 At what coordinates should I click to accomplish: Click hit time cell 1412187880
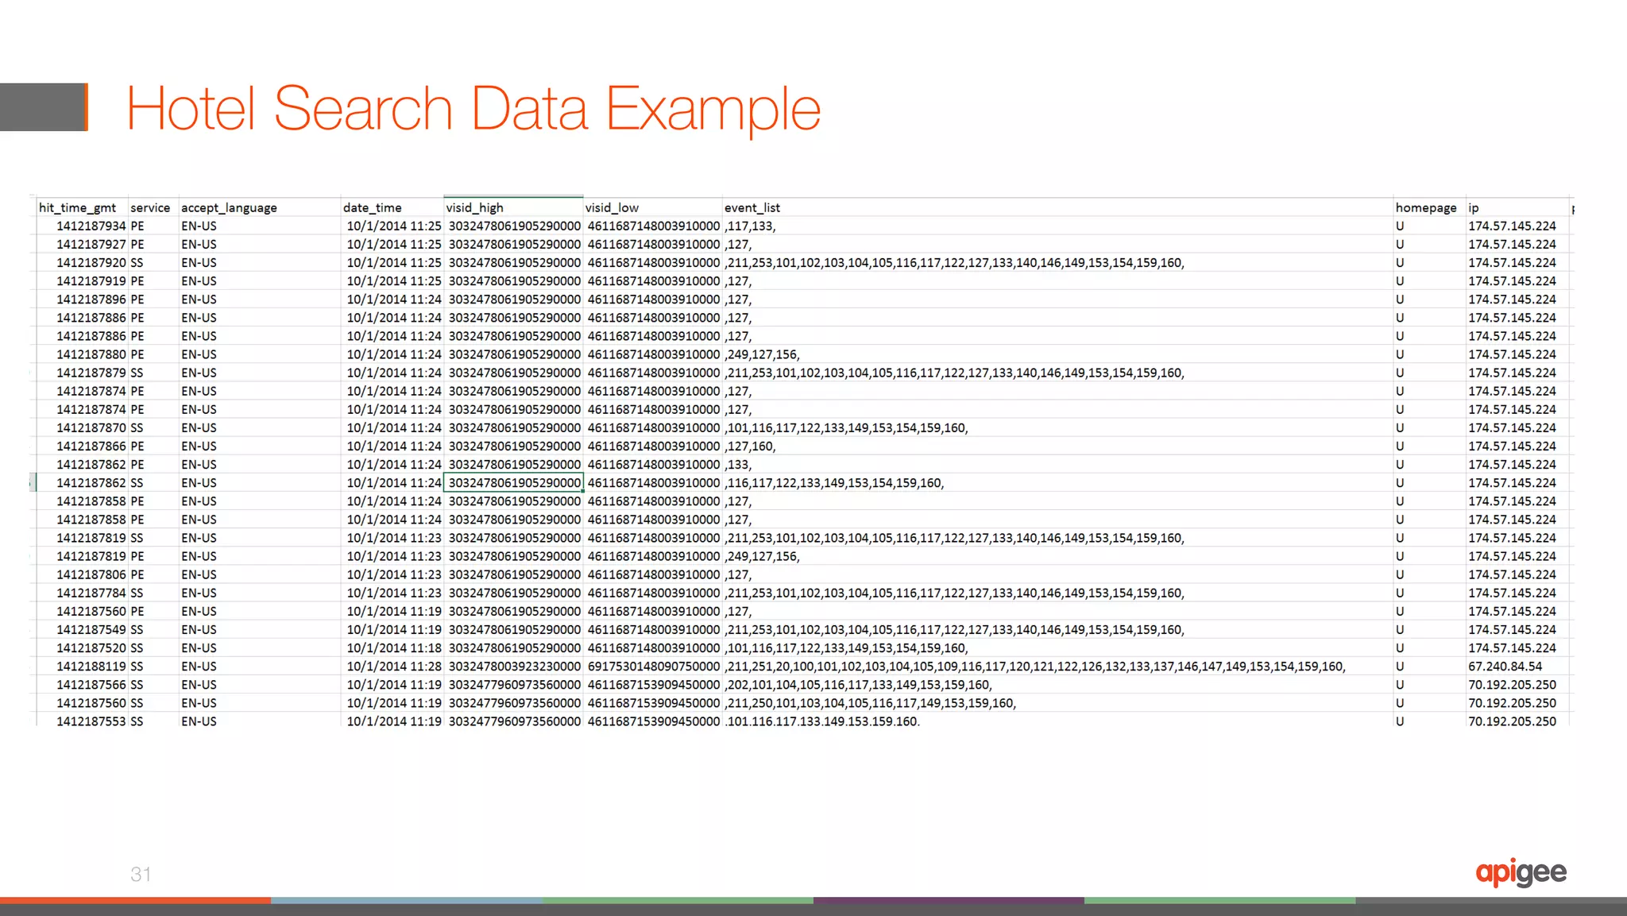pos(82,354)
